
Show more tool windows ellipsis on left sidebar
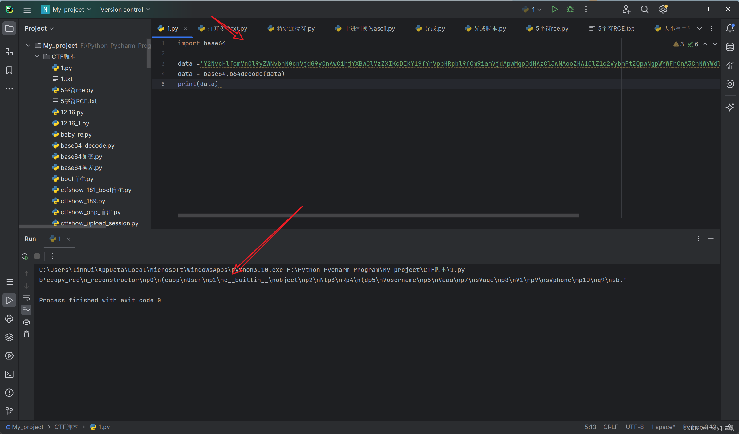pyautogui.click(x=9, y=89)
